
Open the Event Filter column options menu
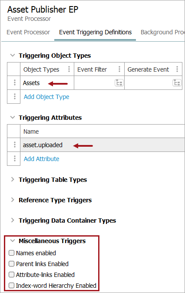[119, 69]
